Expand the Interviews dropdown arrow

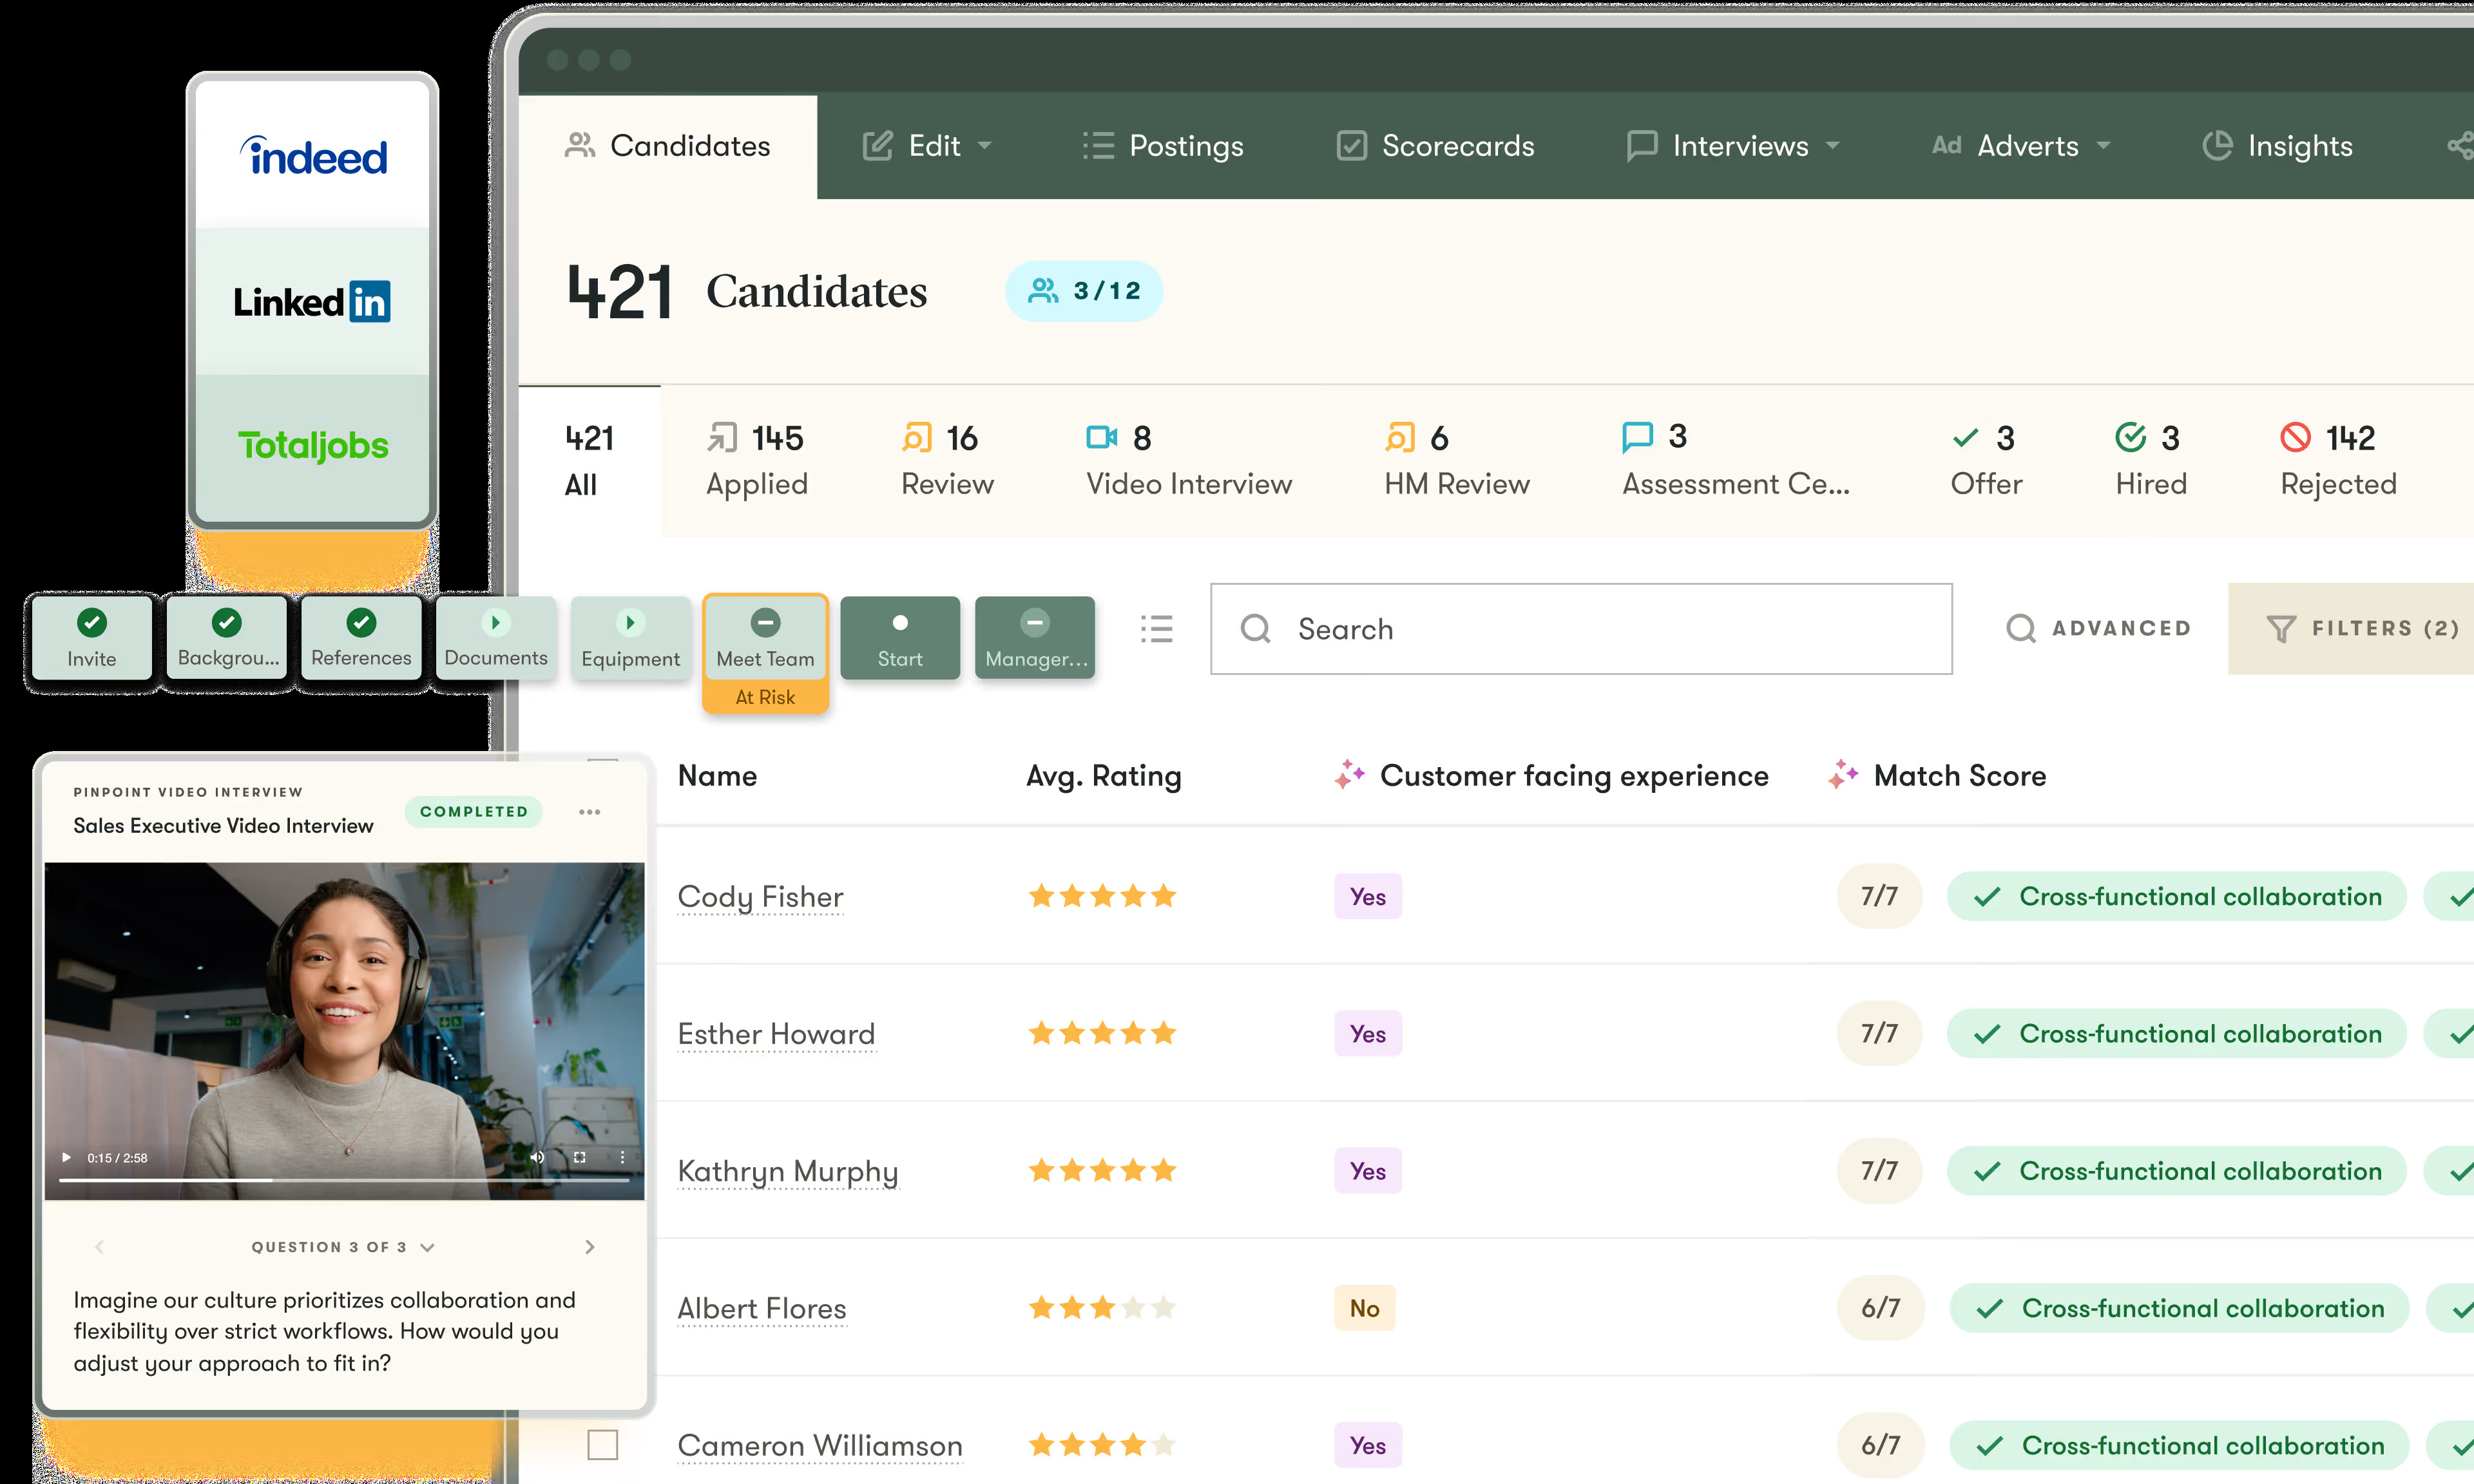tap(1833, 146)
